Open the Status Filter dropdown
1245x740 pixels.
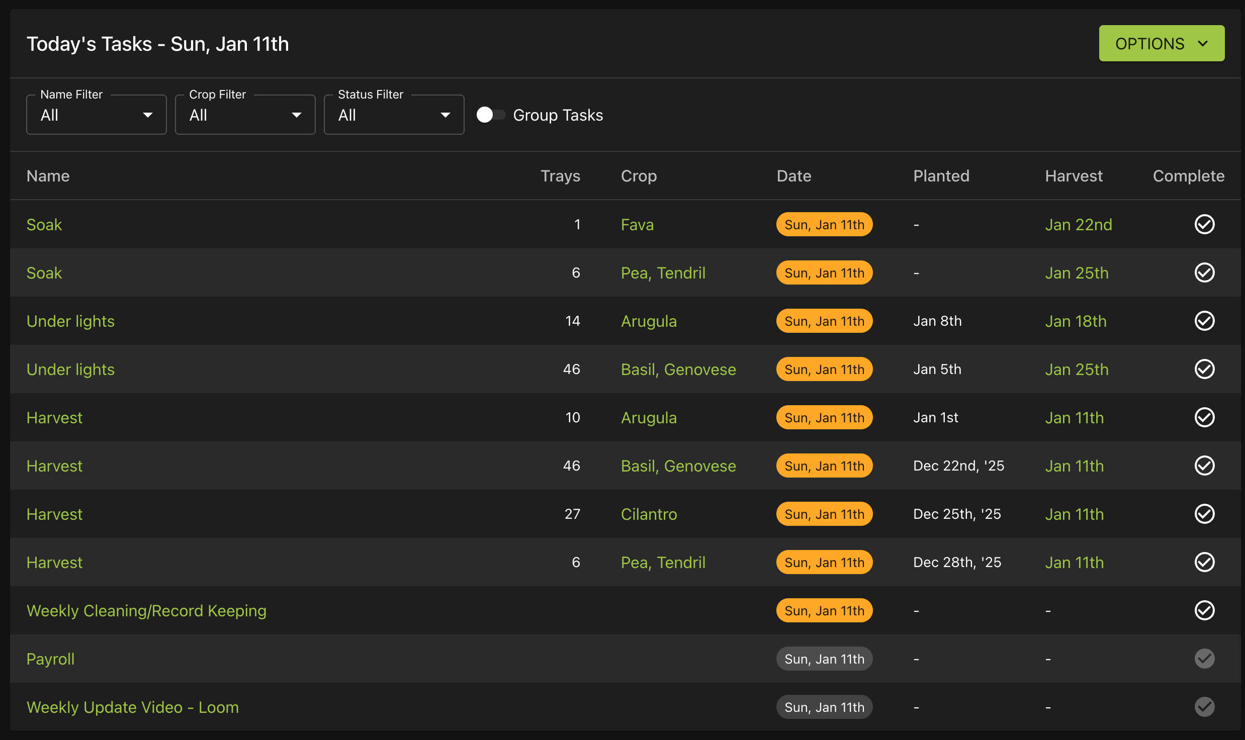394,115
